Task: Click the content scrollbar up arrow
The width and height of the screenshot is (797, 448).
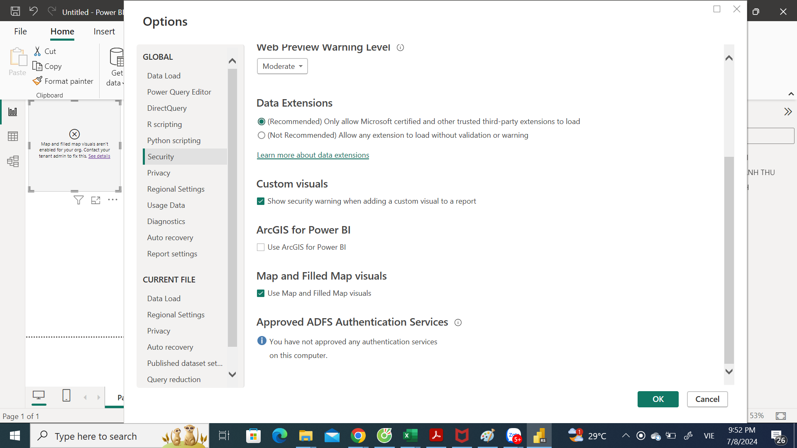Action: pyautogui.click(x=729, y=58)
